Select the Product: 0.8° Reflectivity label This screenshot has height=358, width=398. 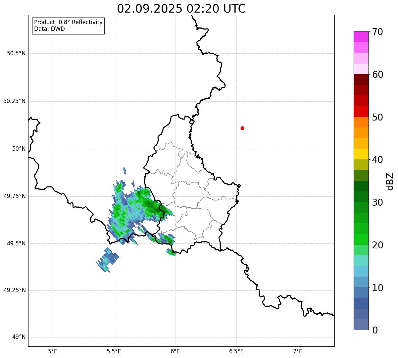pyautogui.click(x=69, y=22)
